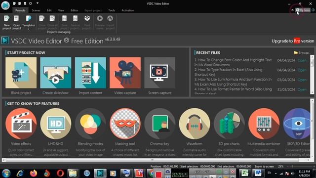316x178 pixels.
Task: Click the Save project ribbon icon
Action: [65, 22]
